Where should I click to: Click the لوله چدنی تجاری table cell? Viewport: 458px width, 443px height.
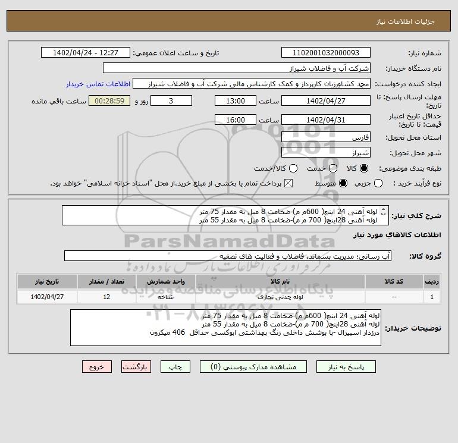click(280, 297)
